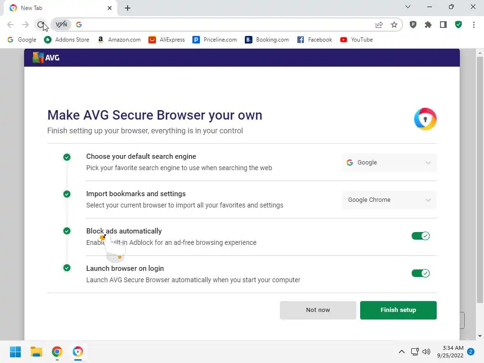Open the Amazon.com bookmark

tap(119, 40)
